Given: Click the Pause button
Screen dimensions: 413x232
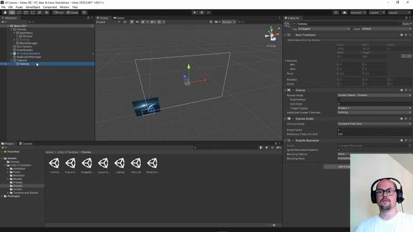Looking at the screenshot, I should [x=202, y=12].
